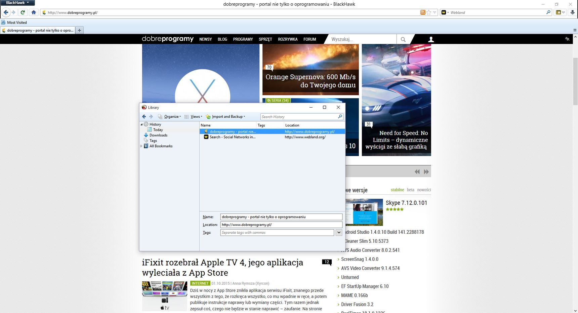Viewport: 578px width, 313px height.
Task: Show next items with double-right arrow
Action: (x=426, y=172)
